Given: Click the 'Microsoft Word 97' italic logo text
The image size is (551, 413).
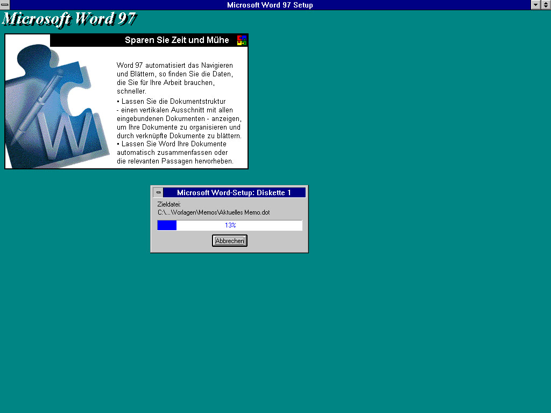Looking at the screenshot, I should [69, 19].
